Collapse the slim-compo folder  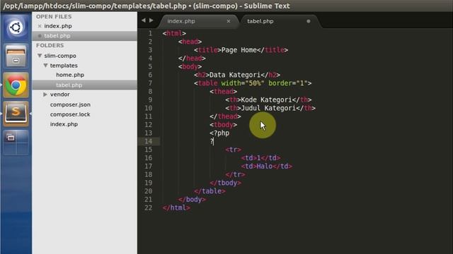tap(40, 56)
